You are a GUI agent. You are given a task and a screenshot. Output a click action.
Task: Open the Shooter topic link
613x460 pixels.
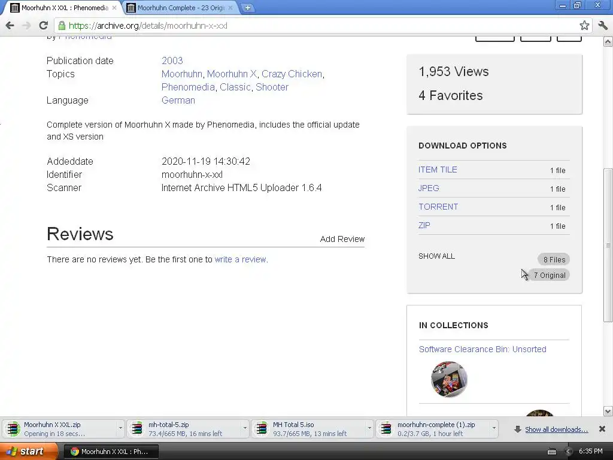pyautogui.click(x=272, y=87)
